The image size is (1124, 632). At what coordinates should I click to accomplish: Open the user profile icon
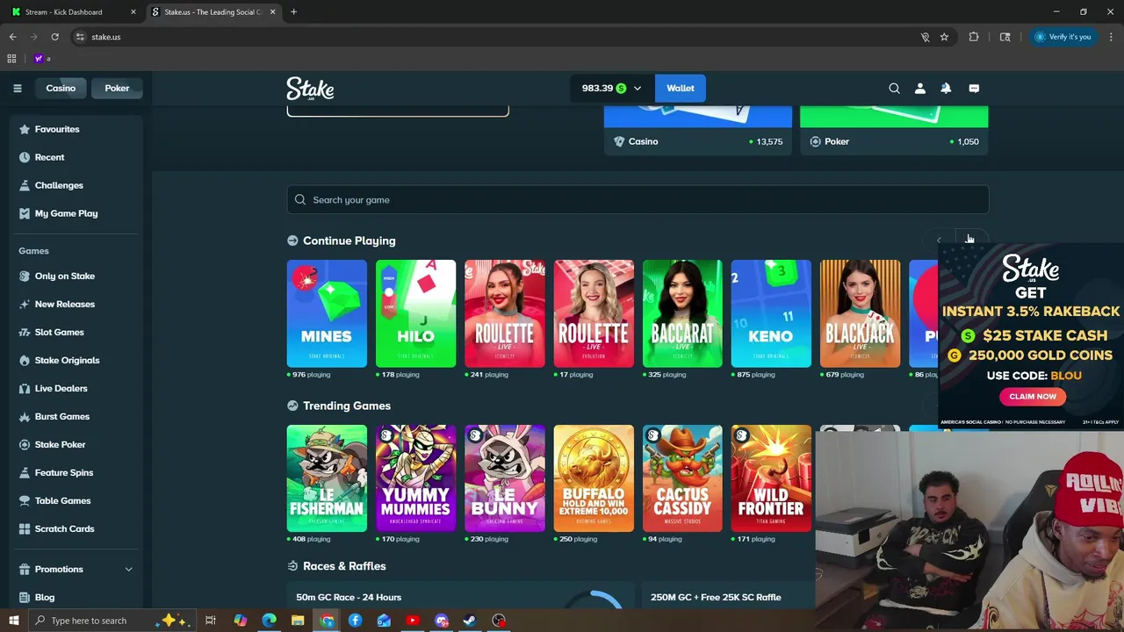[x=920, y=88]
